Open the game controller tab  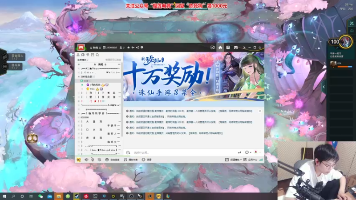pyautogui.click(x=236, y=48)
